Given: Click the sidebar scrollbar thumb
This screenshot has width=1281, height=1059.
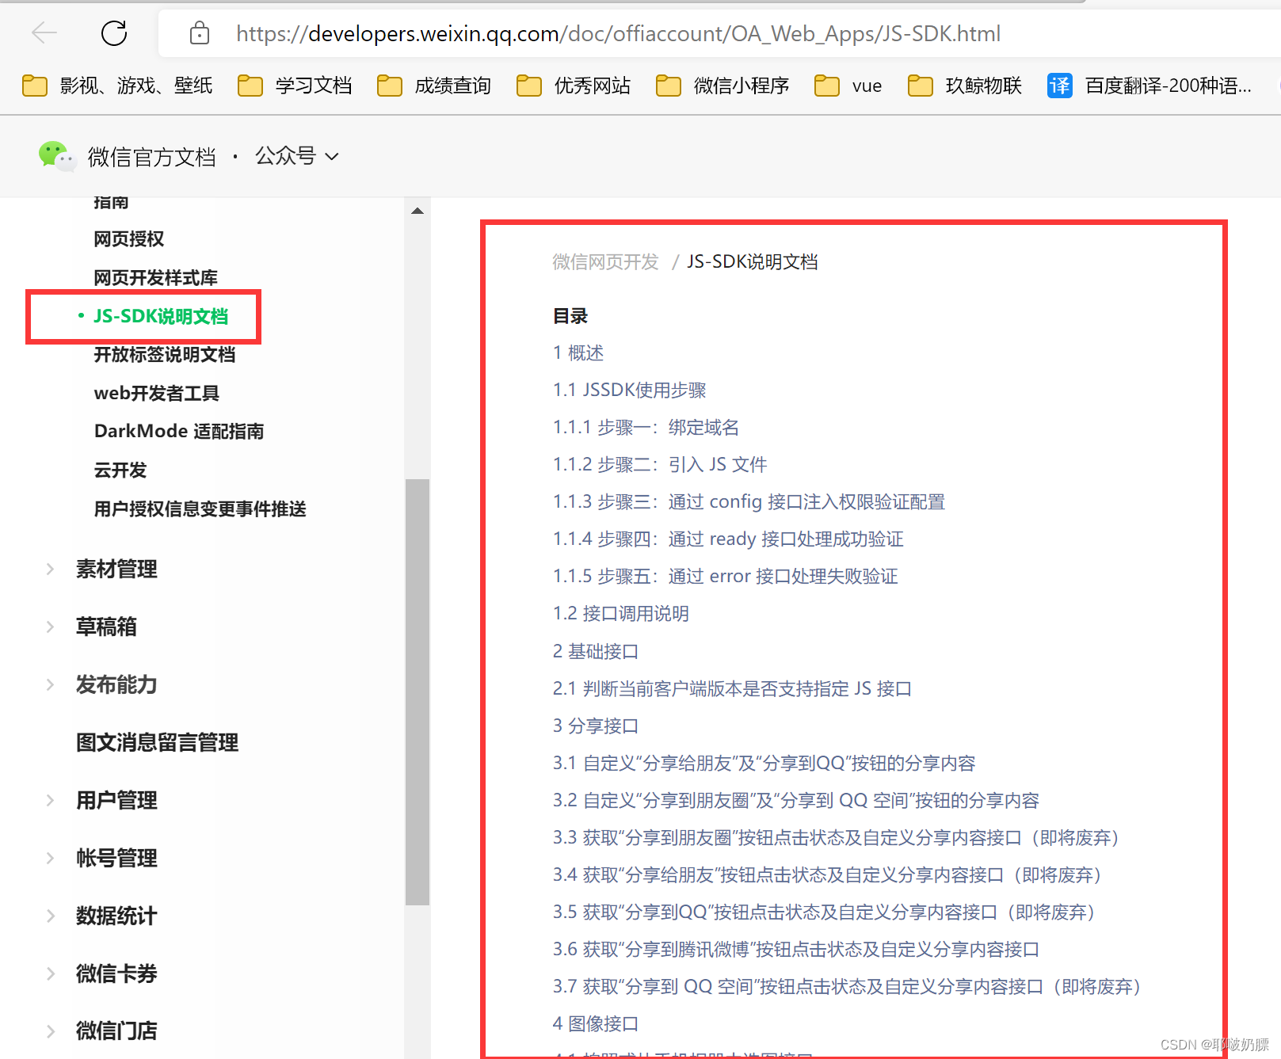Looking at the screenshot, I should coord(417,691).
